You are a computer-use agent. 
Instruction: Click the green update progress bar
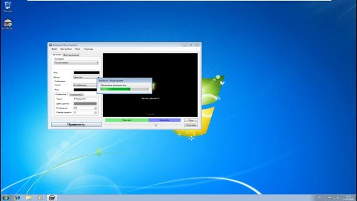pos(124,89)
